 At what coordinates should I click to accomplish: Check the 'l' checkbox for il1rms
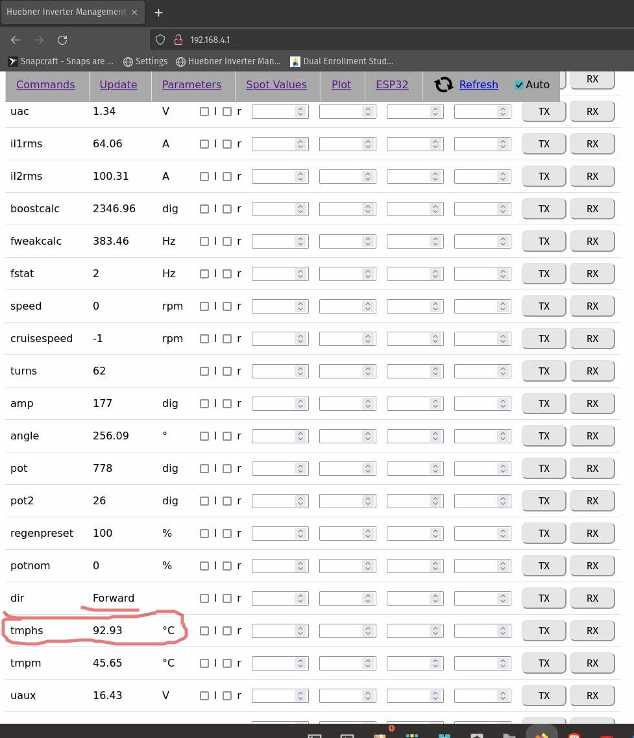[204, 144]
